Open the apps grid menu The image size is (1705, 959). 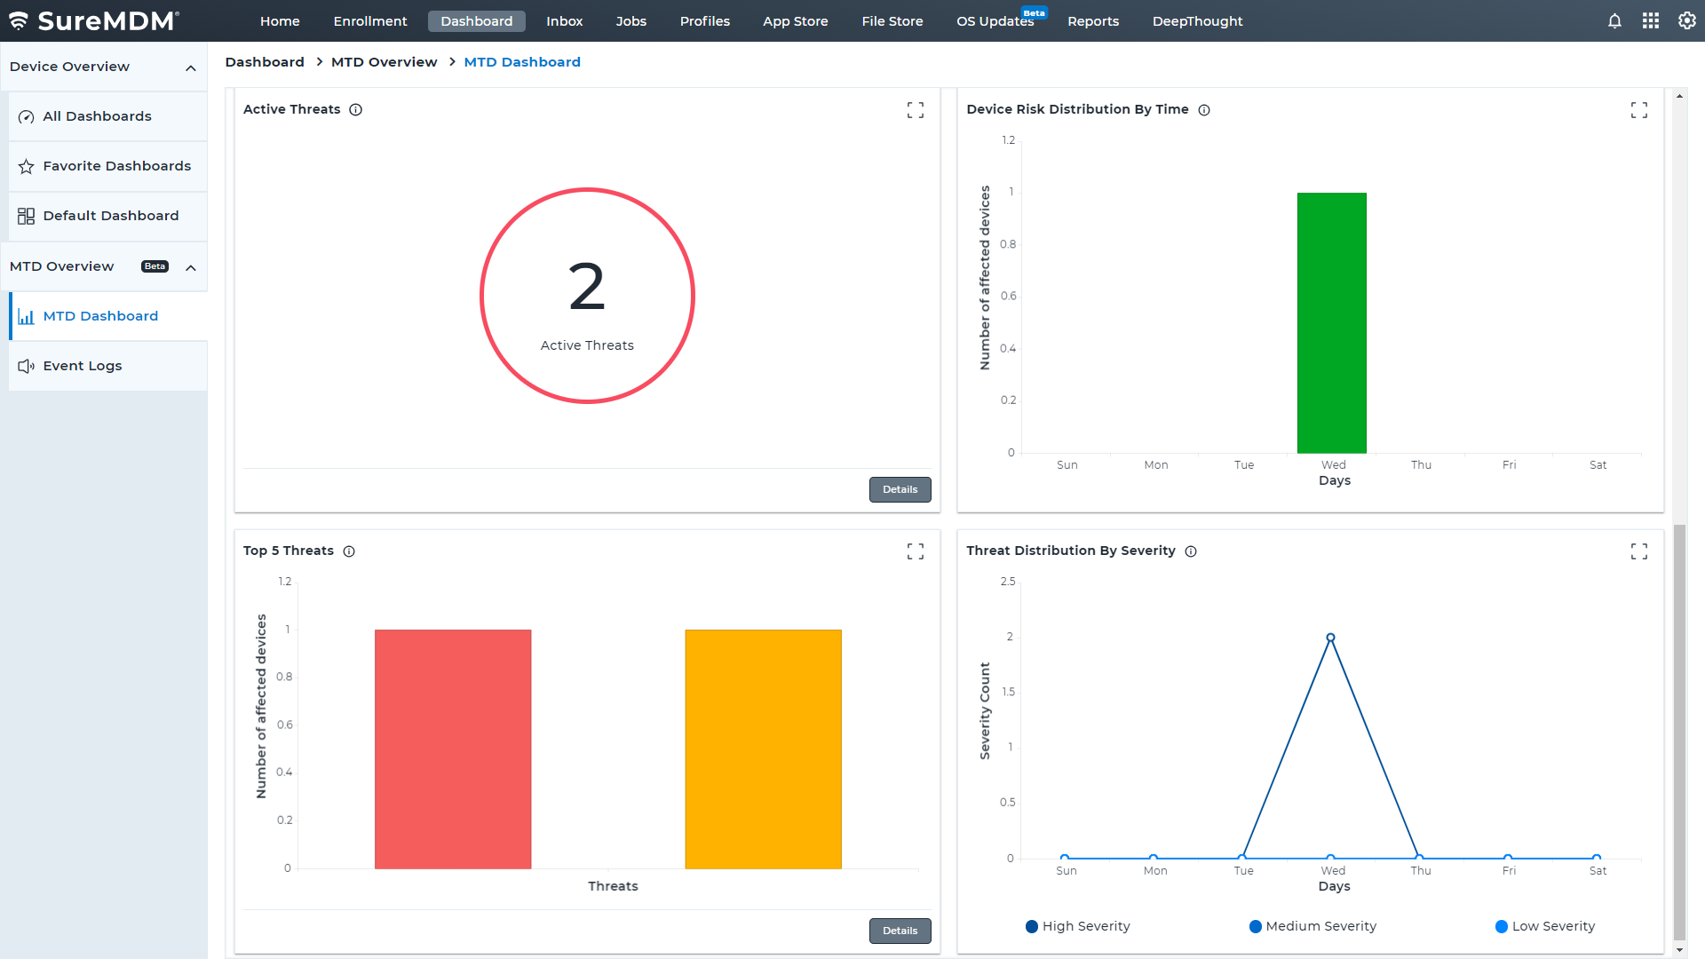point(1651,20)
